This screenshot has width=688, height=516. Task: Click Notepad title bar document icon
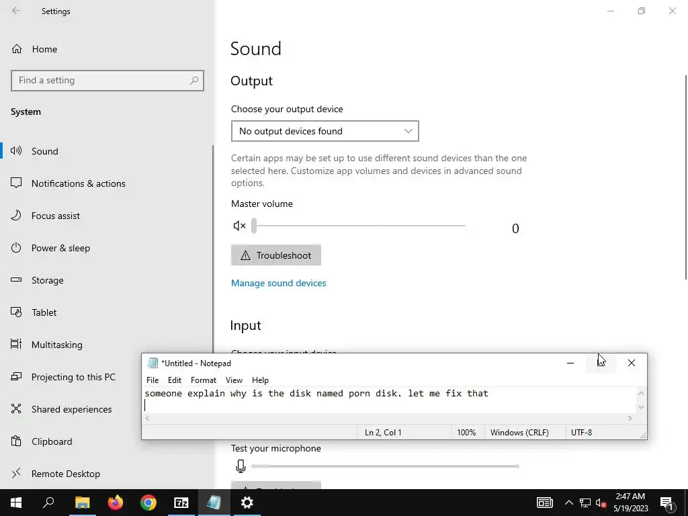point(153,363)
